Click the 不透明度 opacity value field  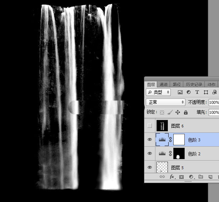214,102
